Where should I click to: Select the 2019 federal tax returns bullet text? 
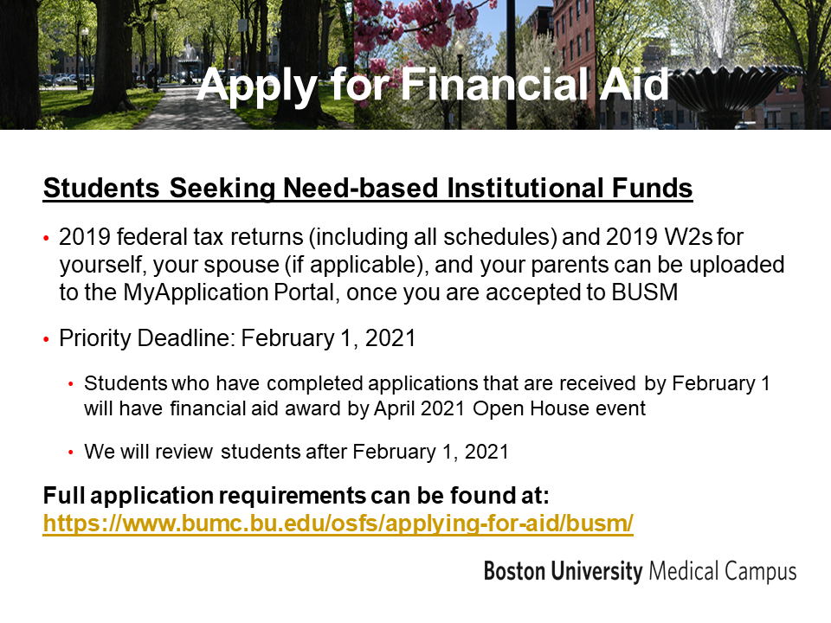[422, 265]
